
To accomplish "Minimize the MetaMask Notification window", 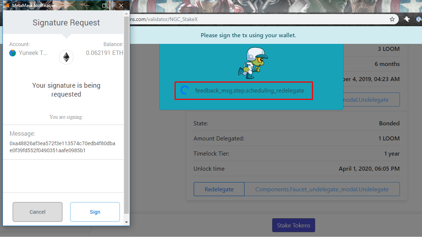I will 87,6.
